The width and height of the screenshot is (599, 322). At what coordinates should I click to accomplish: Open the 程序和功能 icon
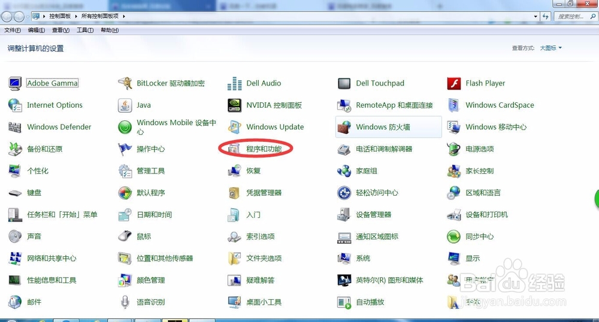point(234,149)
